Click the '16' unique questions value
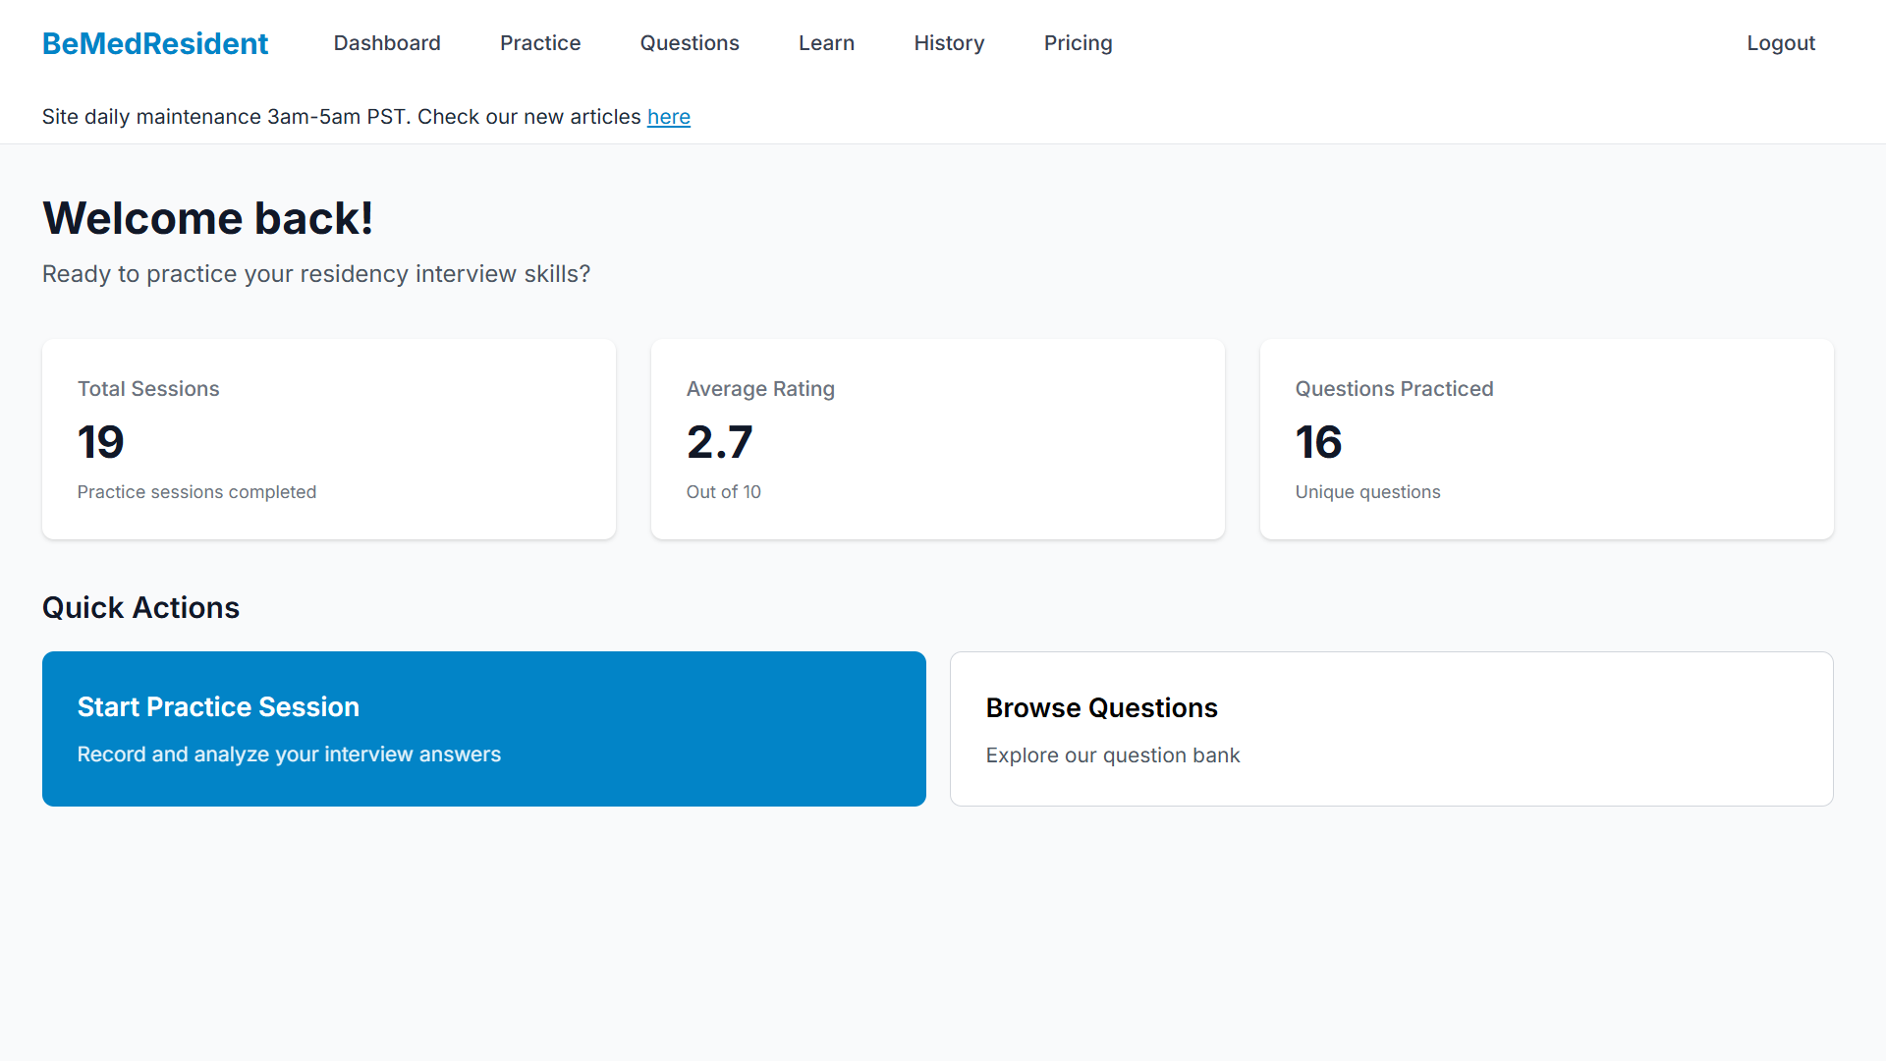The image size is (1886, 1061). 1318,442
